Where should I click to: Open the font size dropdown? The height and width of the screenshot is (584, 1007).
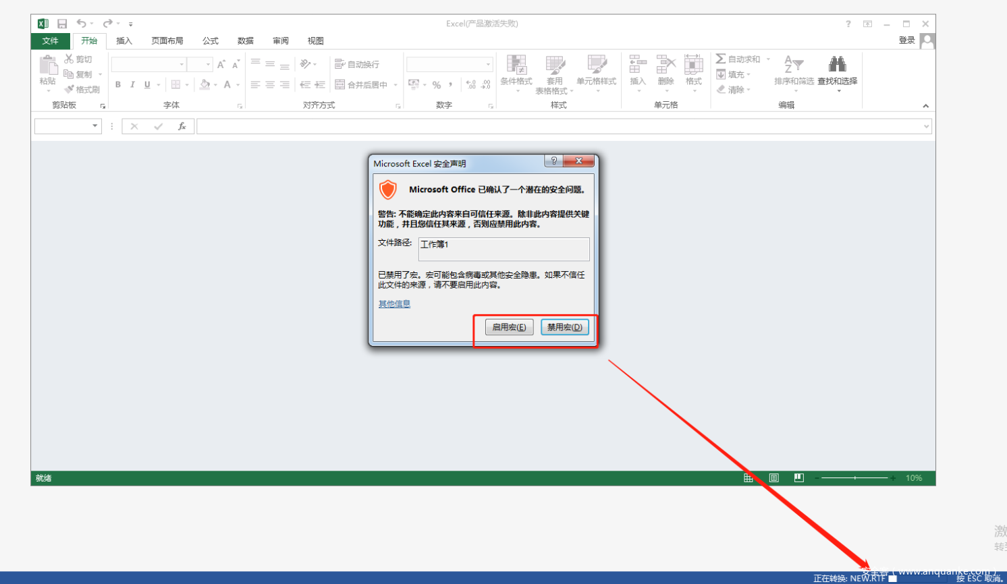click(208, 64)
